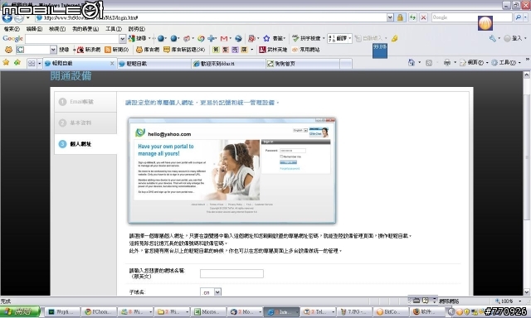531x318 pixels.
Task: Click the lock security icon beside the address bar
Action: pyautogui.click(x=400, y=17)
